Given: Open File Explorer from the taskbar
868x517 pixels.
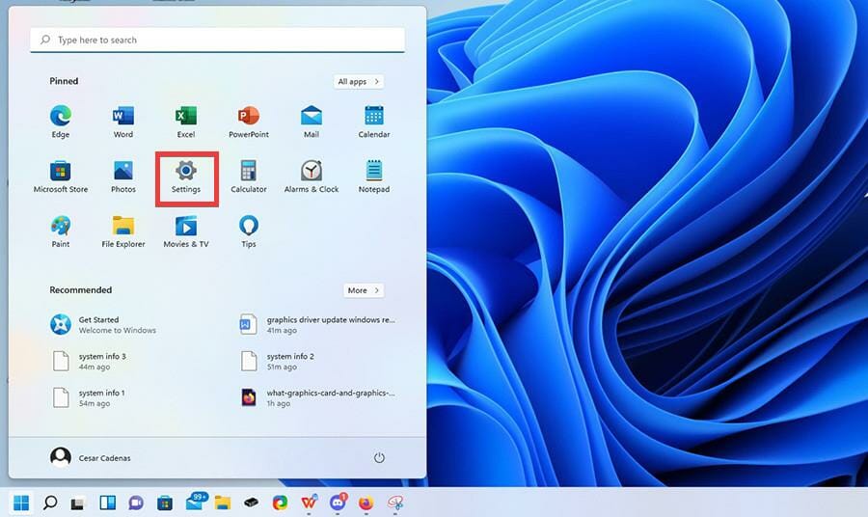Looking at the screenshot, I should (x=223, y=503).
